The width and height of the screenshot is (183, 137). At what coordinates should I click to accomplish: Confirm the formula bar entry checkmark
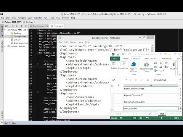[142, 80]
